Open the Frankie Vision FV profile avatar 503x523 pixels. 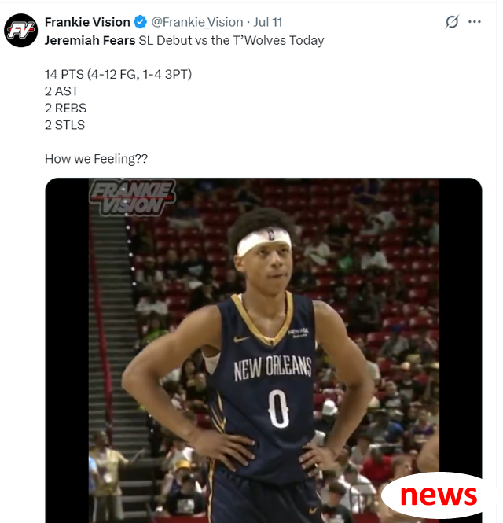tap(21, 31)
